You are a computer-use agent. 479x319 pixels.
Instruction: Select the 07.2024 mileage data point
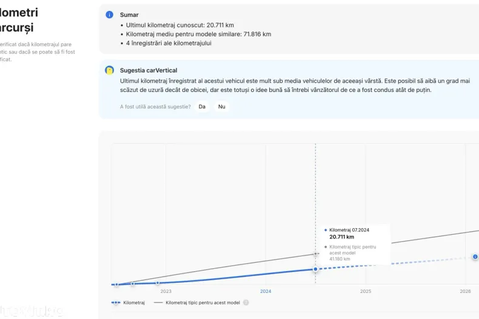coord(315,269)
